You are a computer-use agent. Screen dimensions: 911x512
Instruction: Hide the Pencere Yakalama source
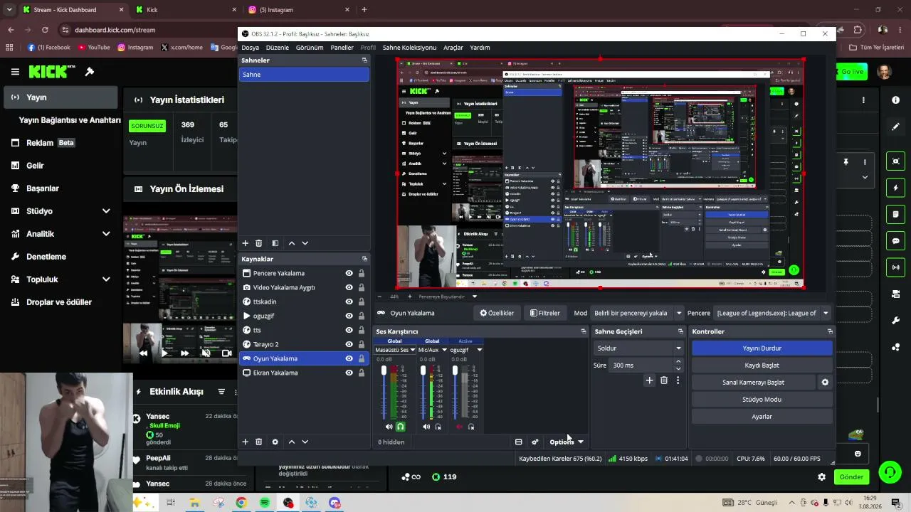point(349,273)
